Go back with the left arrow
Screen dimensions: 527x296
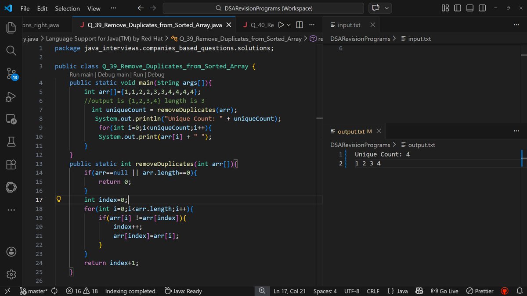click(141, 8)
